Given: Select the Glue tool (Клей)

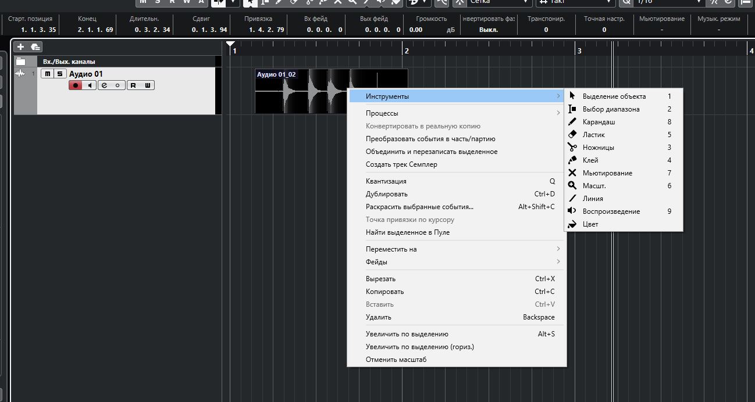Looking at the screenshot, I should click(x=590, y=160).
